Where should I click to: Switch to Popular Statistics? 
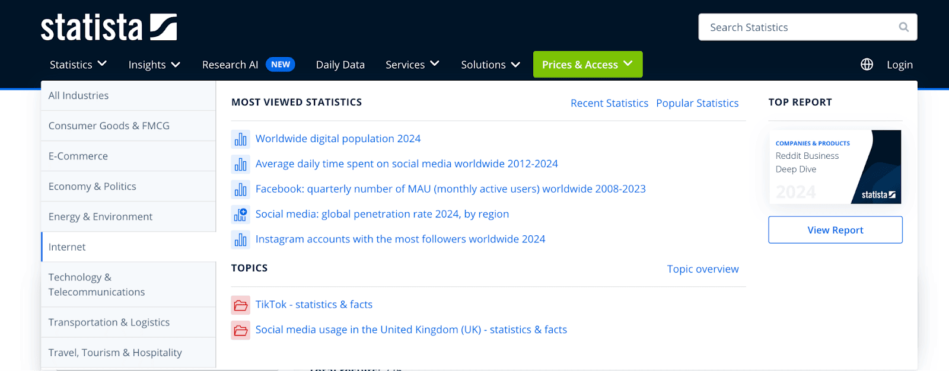coord(697,103)
